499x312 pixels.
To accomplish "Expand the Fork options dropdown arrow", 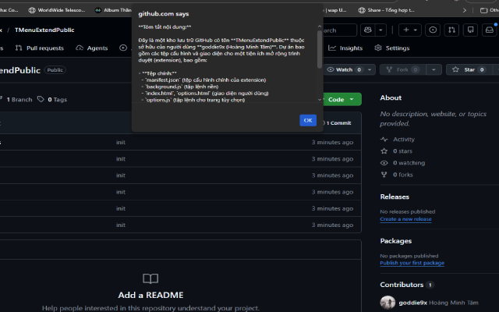I will [x=434, y=69].
